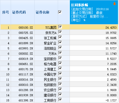Select stock code 601899.SH

pyautogui.click(x=26, y=43)
